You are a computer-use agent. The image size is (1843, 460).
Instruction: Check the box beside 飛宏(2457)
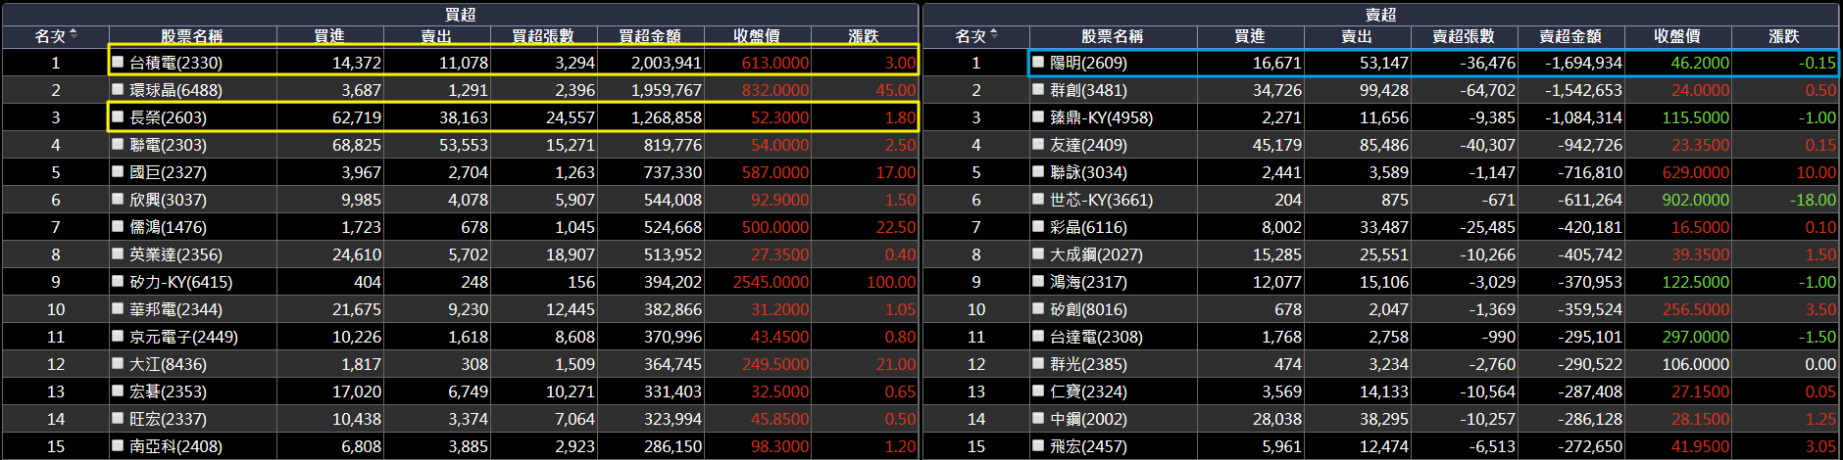coord(1038,445)
